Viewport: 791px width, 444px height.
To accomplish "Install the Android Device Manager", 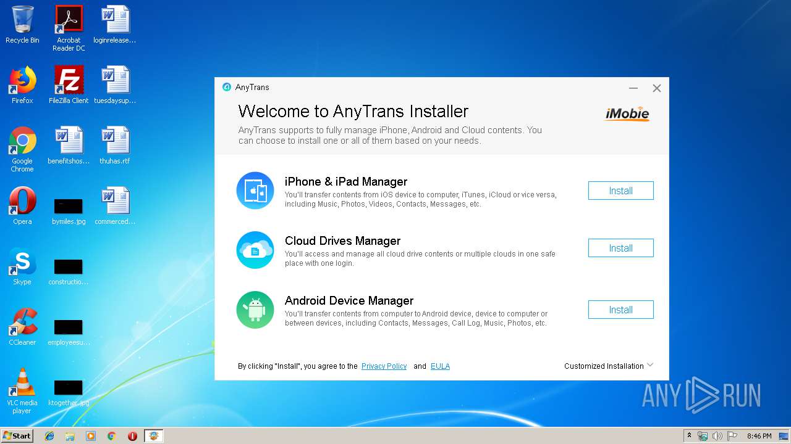I will pyautogui.click(x=620, y=310).
